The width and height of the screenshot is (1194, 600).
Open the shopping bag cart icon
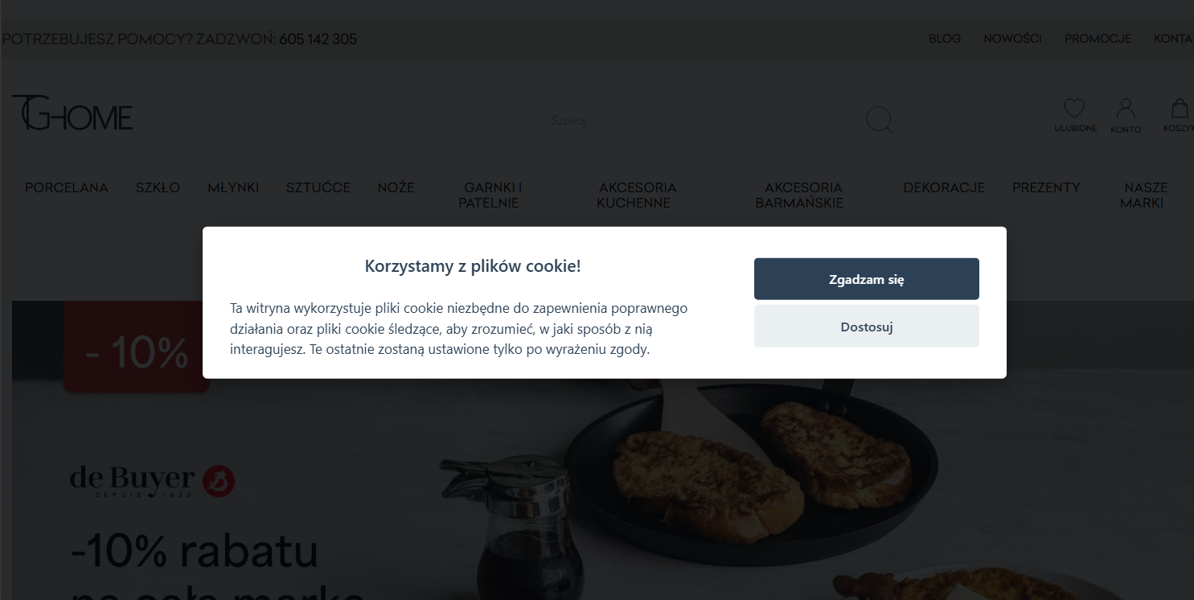1180,109
